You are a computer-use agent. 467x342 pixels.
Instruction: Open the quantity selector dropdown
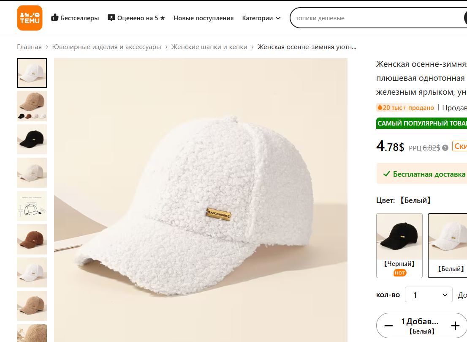click(x=429, y=295)
